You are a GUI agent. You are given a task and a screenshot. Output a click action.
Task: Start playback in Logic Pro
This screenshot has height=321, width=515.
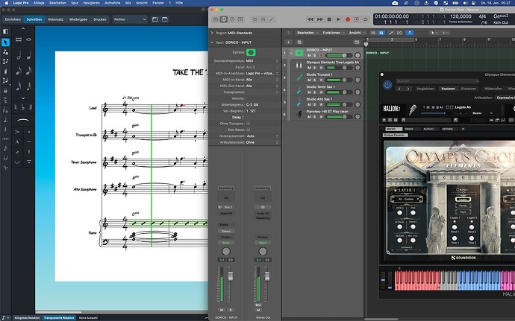pos(338,19)
